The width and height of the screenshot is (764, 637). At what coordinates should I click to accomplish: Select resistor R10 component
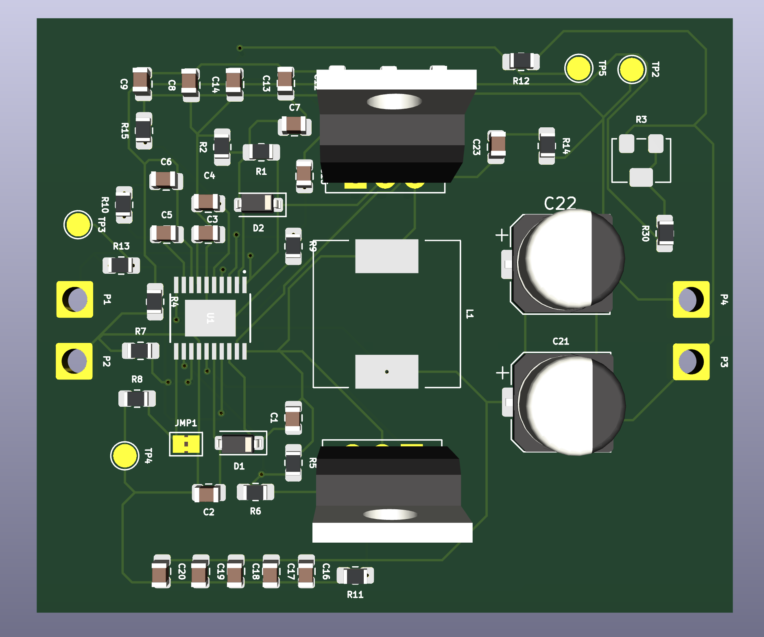pos(124,205)
